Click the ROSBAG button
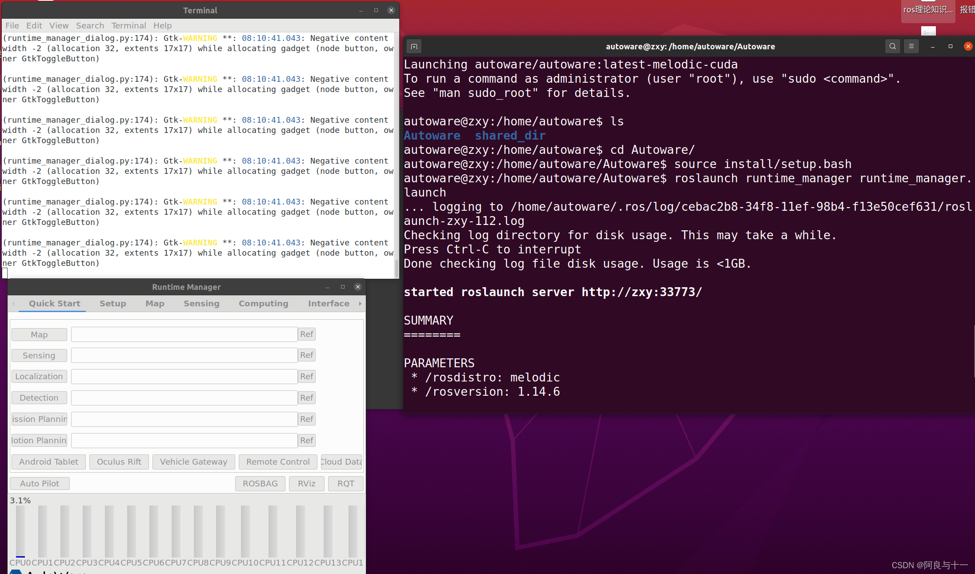975x574 pixels. coord(260,483)
